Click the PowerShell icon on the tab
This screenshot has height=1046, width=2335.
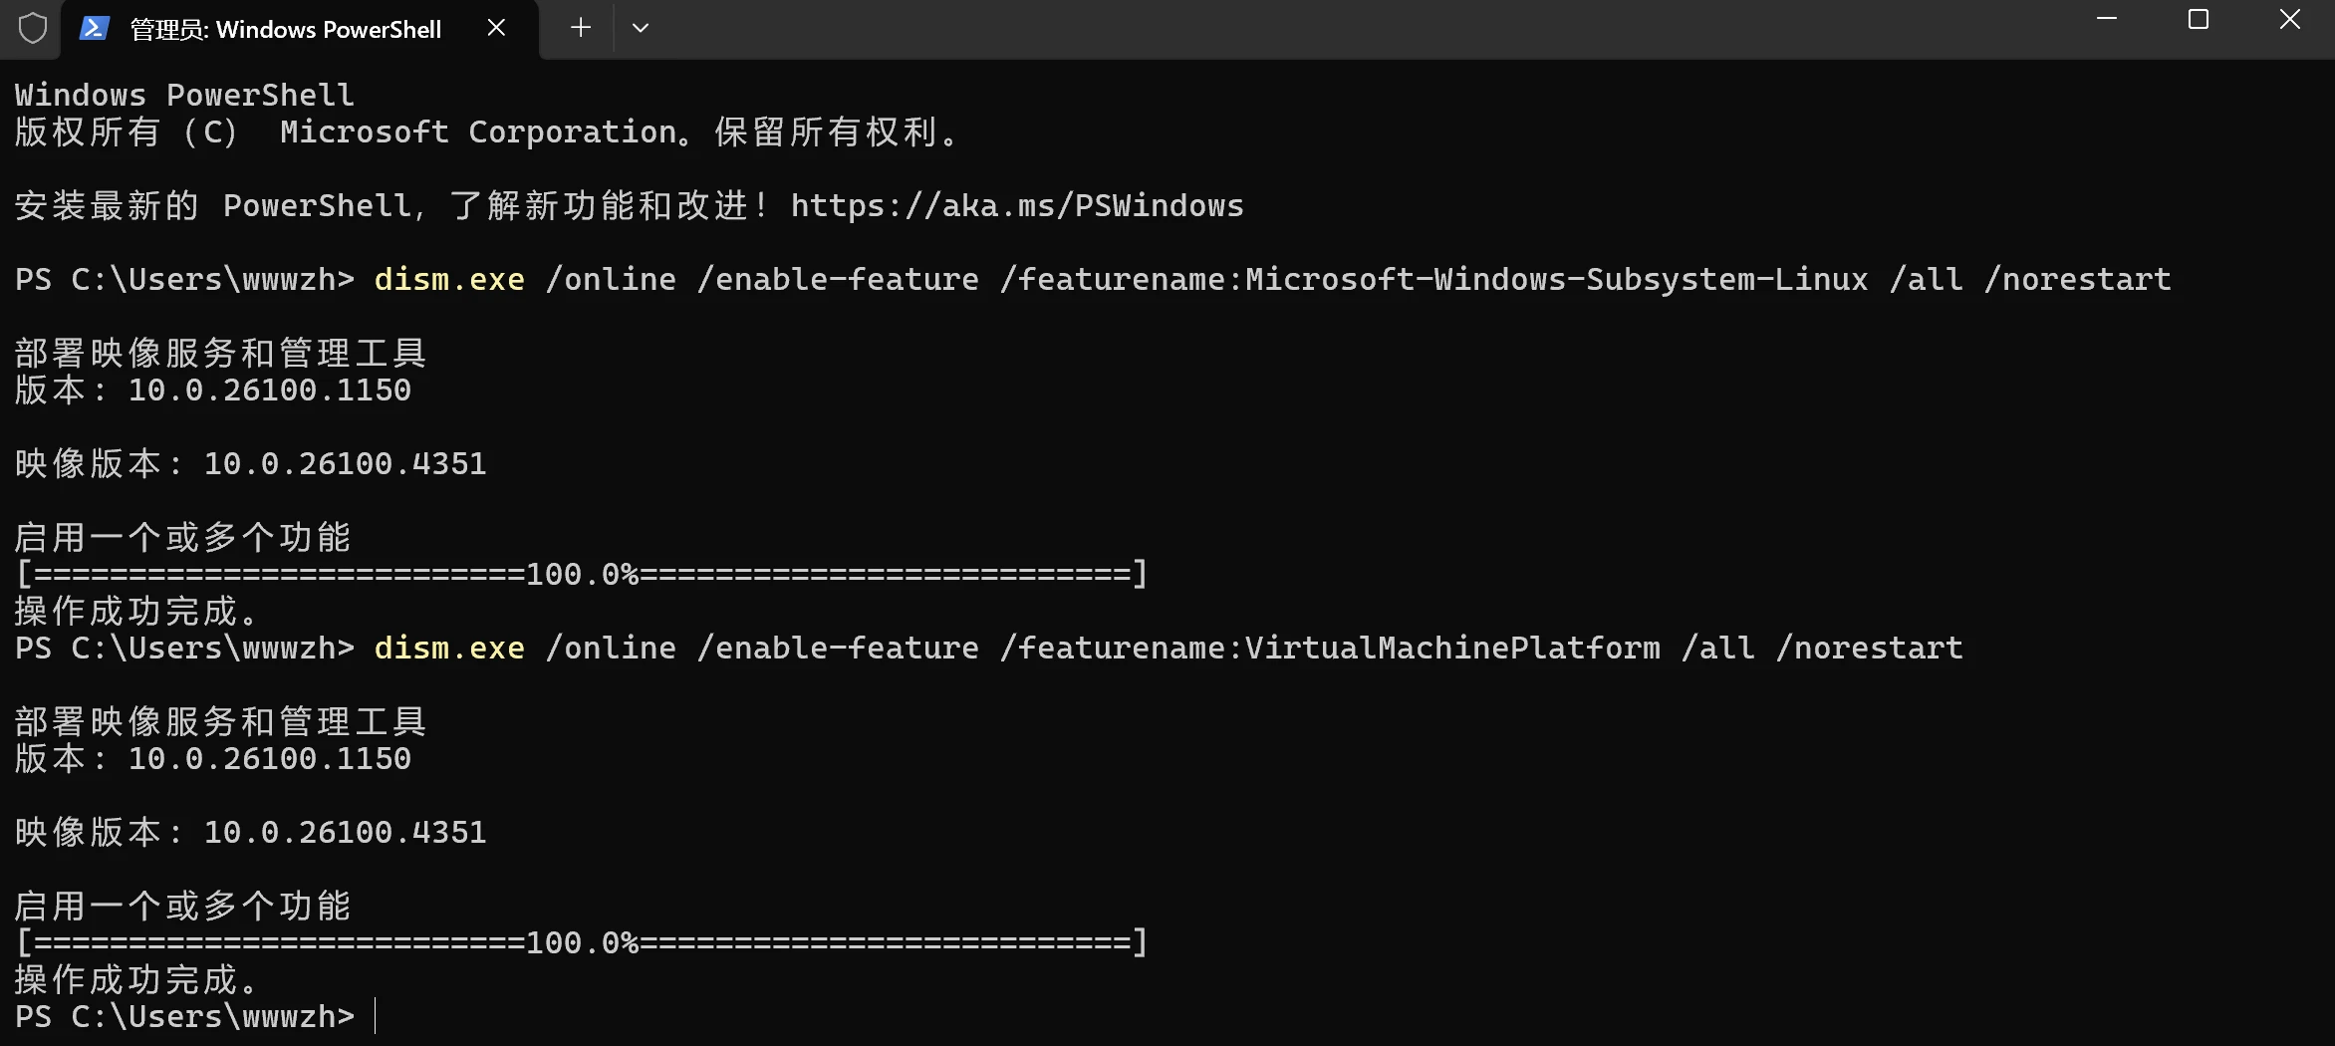tap(94, 28)
